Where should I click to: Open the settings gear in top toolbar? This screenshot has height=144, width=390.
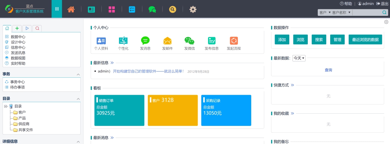point(193,9)
